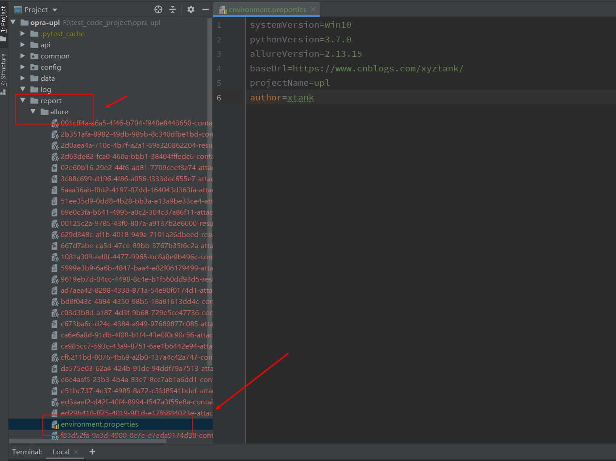Collapse the opra-upl root folder
The width and height of the screenshot is (616, 461).
(x=13, y=22)
